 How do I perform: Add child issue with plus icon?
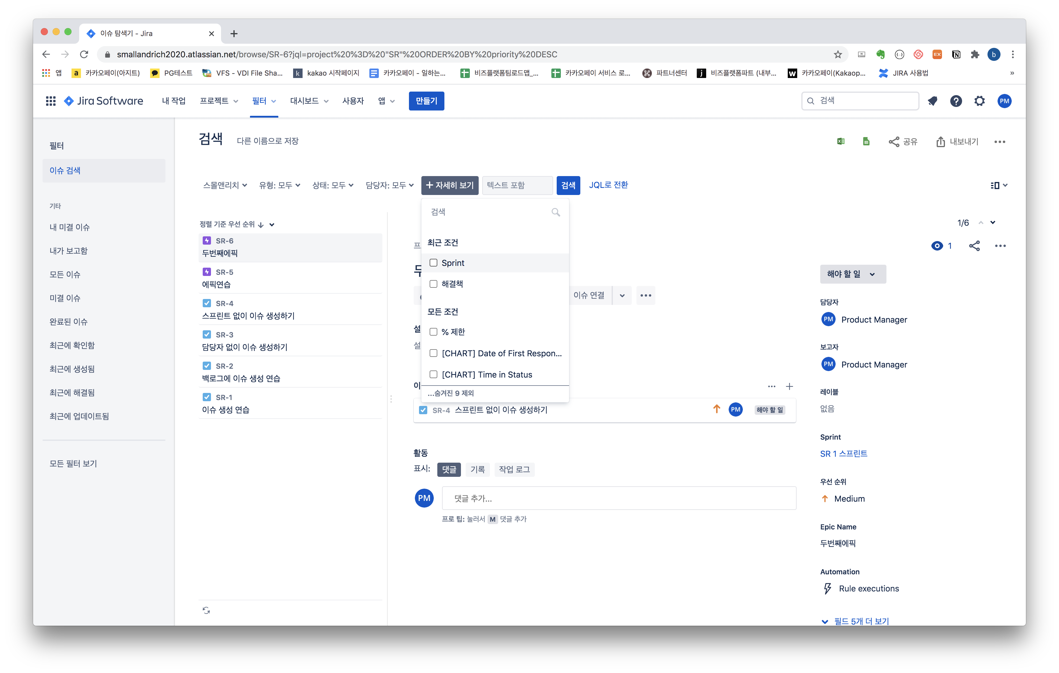point(790,386)
